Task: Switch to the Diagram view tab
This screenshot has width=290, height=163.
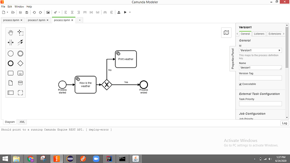Action: click(10, 122)
